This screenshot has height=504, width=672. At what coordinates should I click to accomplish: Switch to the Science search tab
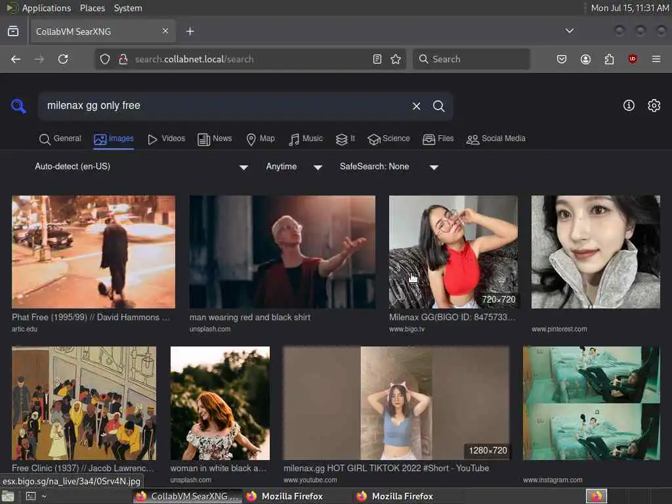pyautogui.click(x=388, y=139)
